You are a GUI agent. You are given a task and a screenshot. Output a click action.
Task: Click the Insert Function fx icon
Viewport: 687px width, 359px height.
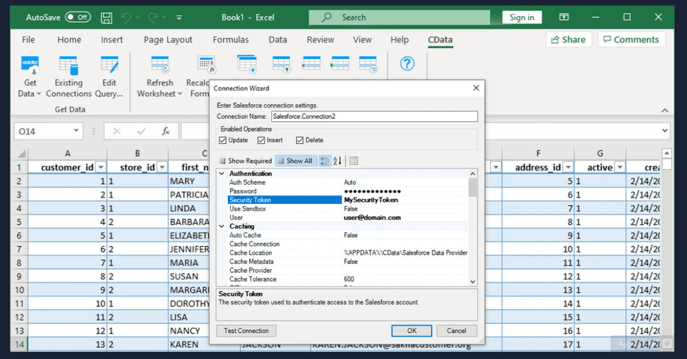click(165, 131)
